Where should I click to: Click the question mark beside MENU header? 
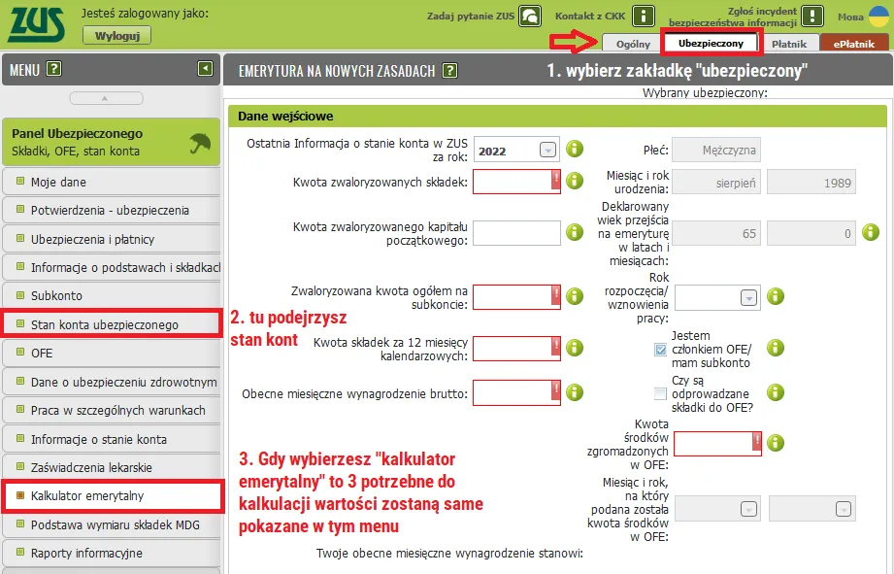(x=55, y=69)
